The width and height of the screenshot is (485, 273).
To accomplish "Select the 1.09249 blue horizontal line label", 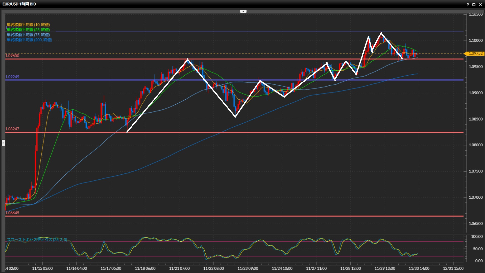I will [x=12, y=77].
